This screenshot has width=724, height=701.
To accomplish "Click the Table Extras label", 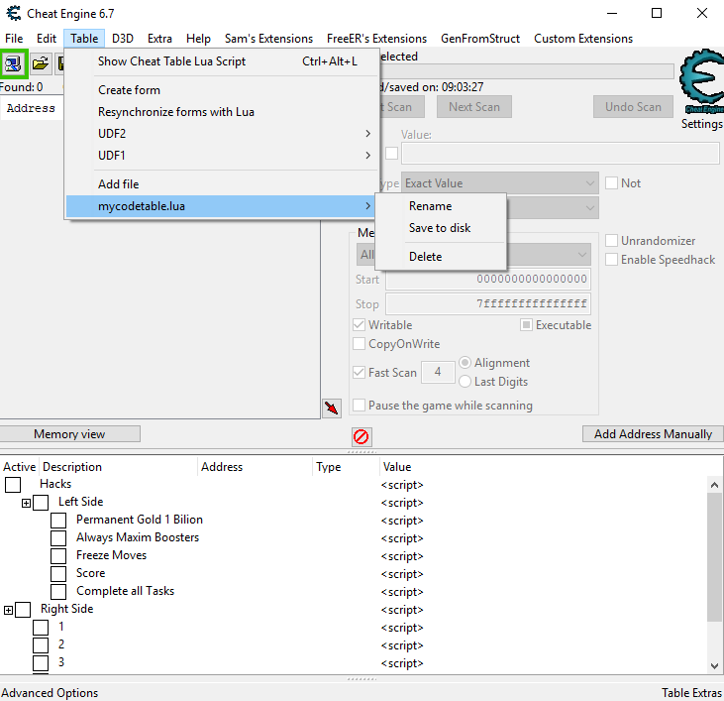I will (691, 693).
